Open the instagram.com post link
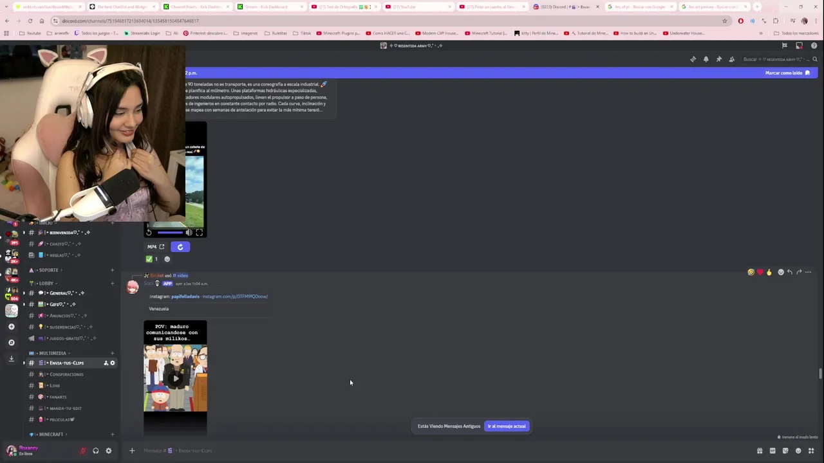The width and height of the screenshot is (824, 463). pyautogui.click(x=235, y=296)
